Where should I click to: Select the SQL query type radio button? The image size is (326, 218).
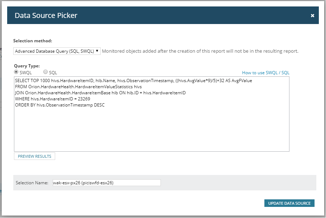45,72
